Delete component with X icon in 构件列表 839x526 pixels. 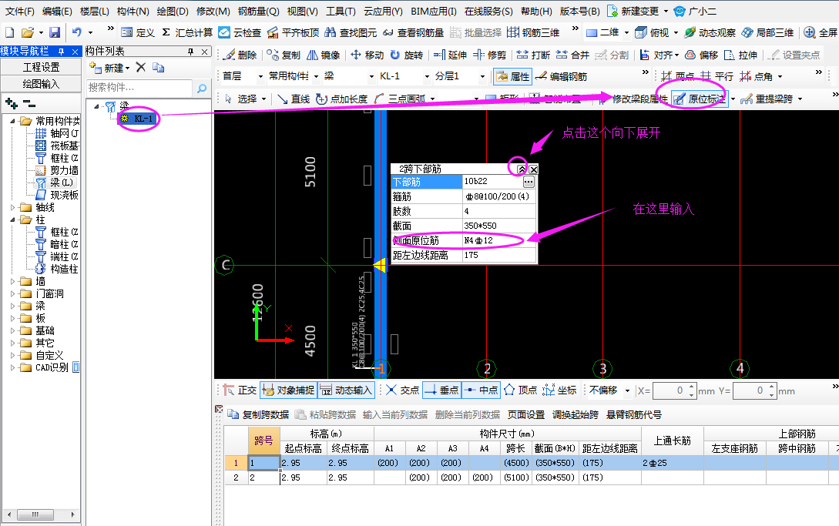pos(141,68)
